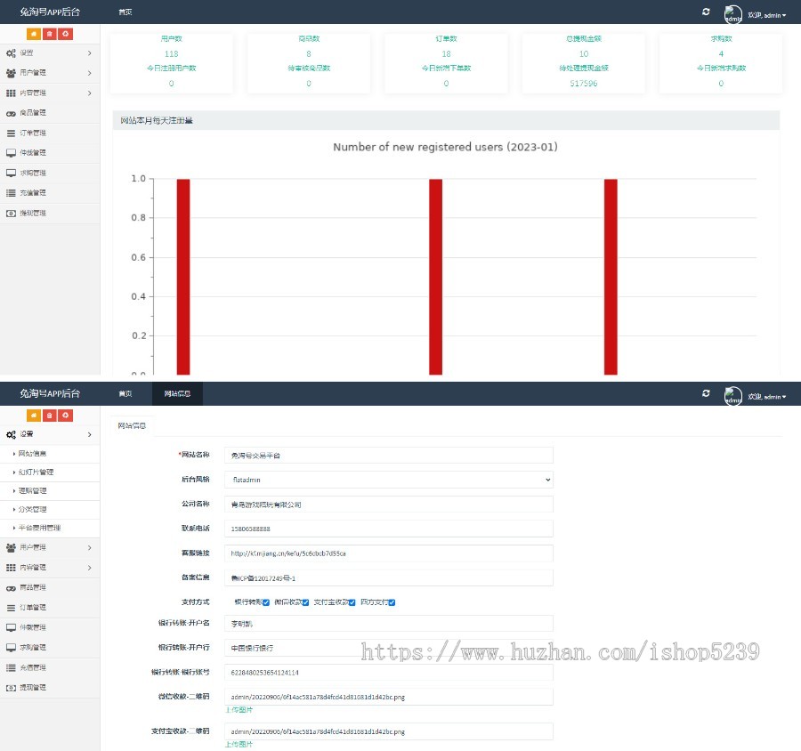Click the 公司名称 input field
This screenshot has width=801, height=751.
click(389, 505)
